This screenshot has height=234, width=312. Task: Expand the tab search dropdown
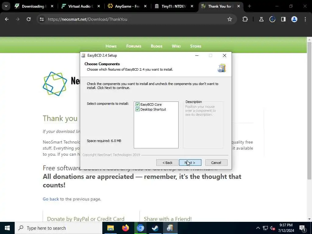(6, 6)
